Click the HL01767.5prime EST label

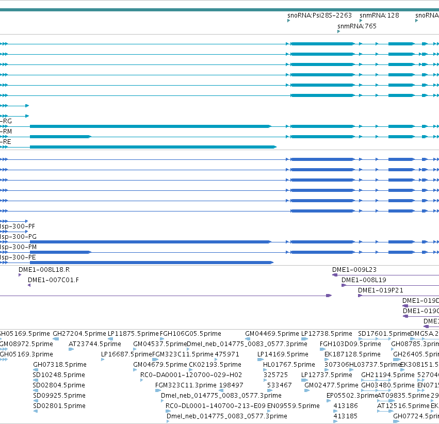click(289, 365)
